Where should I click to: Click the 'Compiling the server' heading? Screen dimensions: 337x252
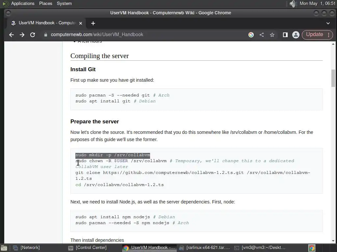pyautogui.click(x=99, y=56)
